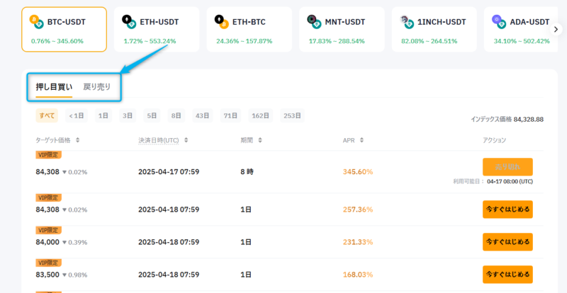Choose the ADA-USDT pair card
The image size is (567, 293).
(521, 29)
